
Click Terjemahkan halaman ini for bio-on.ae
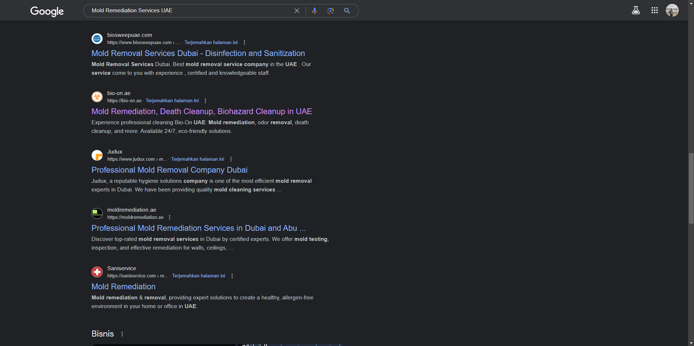172,101
